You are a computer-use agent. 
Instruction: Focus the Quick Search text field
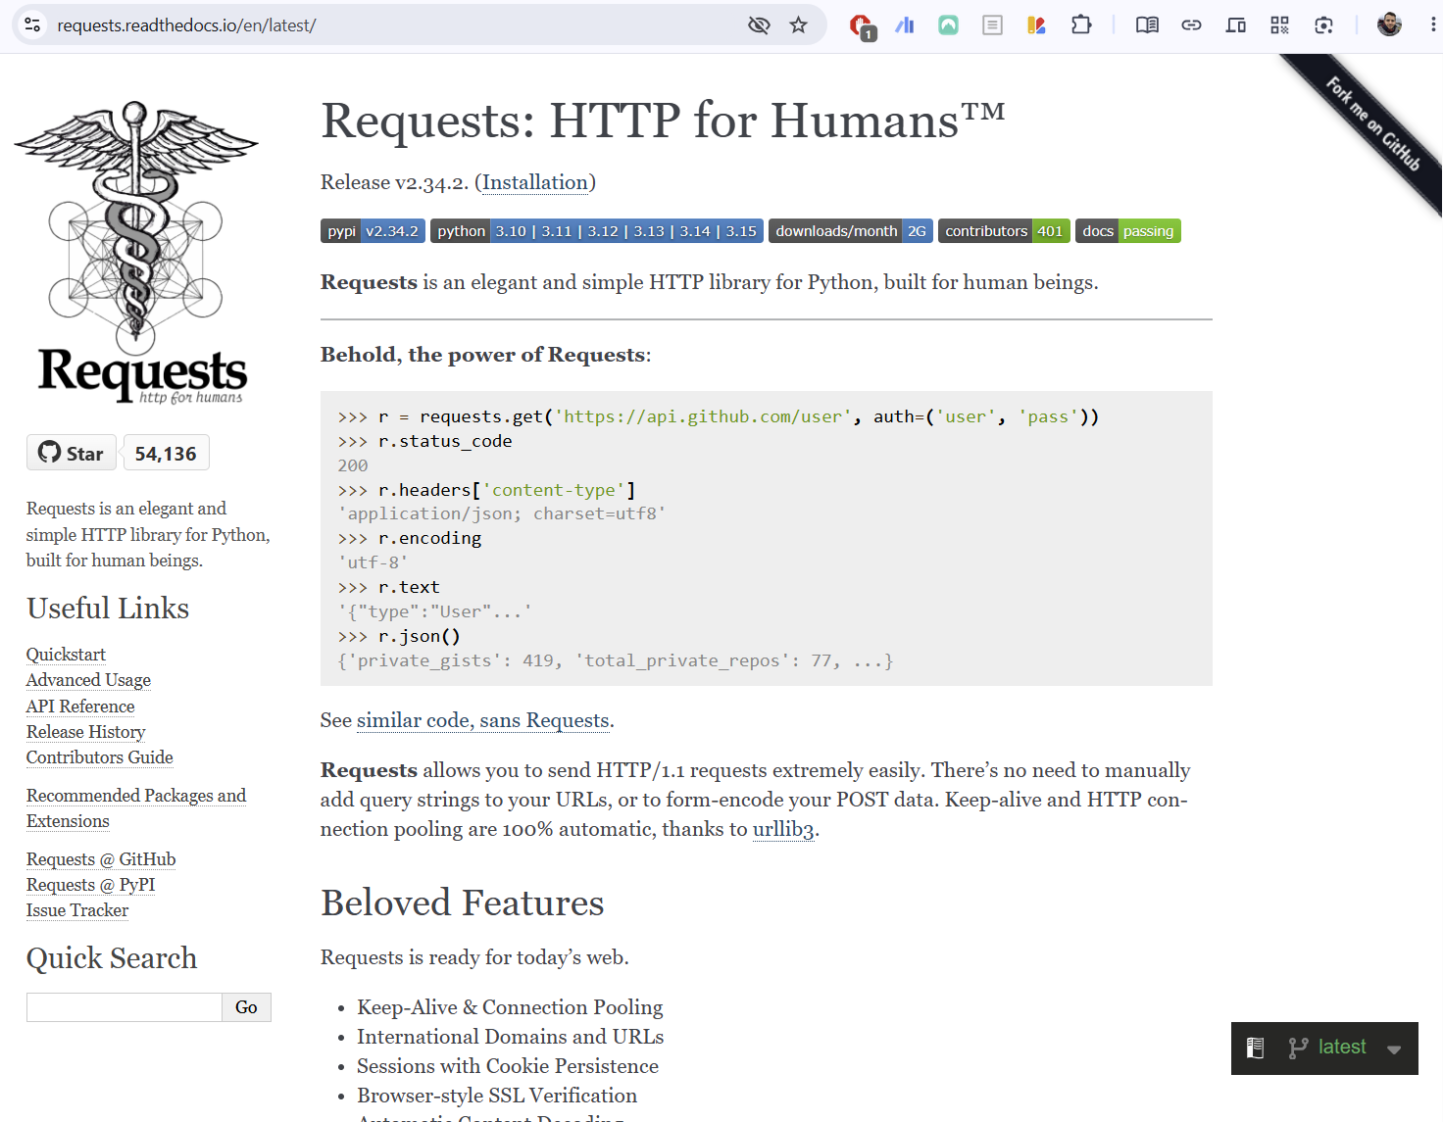124,1007
